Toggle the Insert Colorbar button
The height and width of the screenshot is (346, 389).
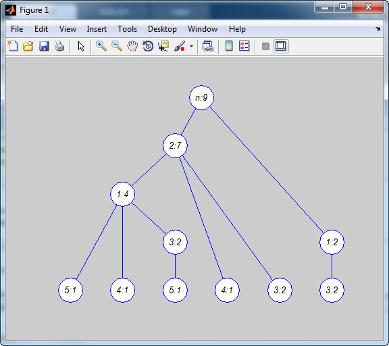coord(229,46)
